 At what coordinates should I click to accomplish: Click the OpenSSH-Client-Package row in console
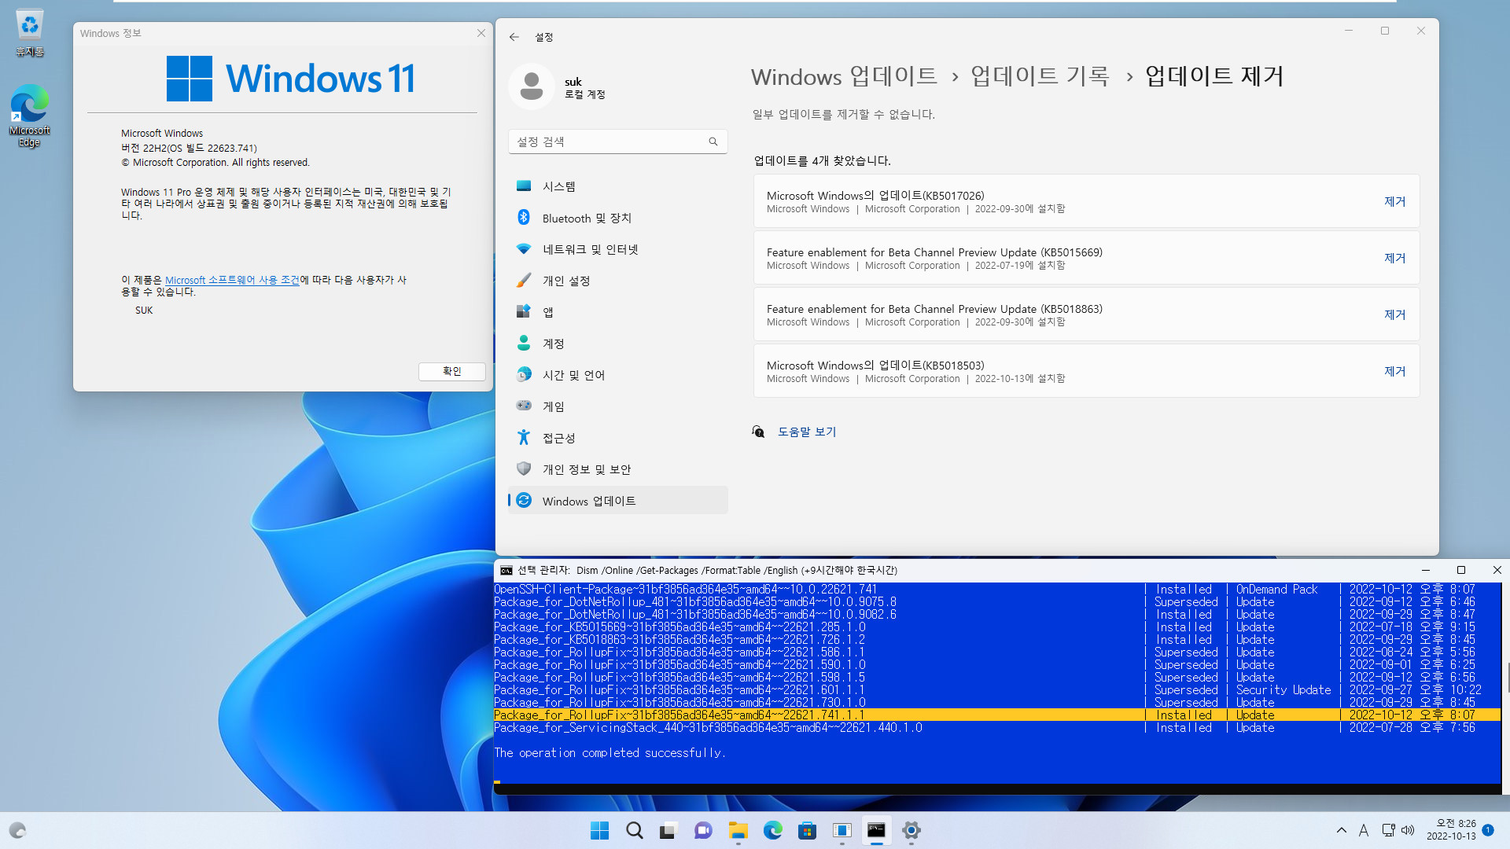coord(996,589)
